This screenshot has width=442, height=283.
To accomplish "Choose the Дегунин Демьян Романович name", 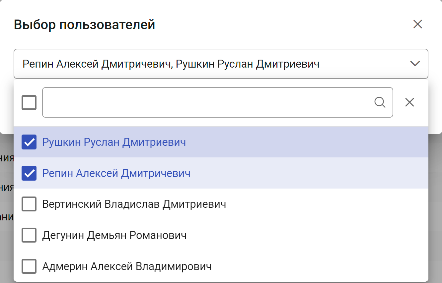I will (114, 235).
